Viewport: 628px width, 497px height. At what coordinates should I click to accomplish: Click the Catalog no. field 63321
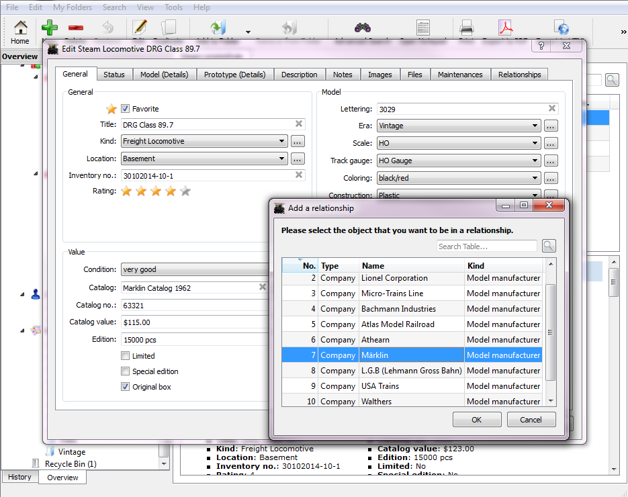coord(195,305)
